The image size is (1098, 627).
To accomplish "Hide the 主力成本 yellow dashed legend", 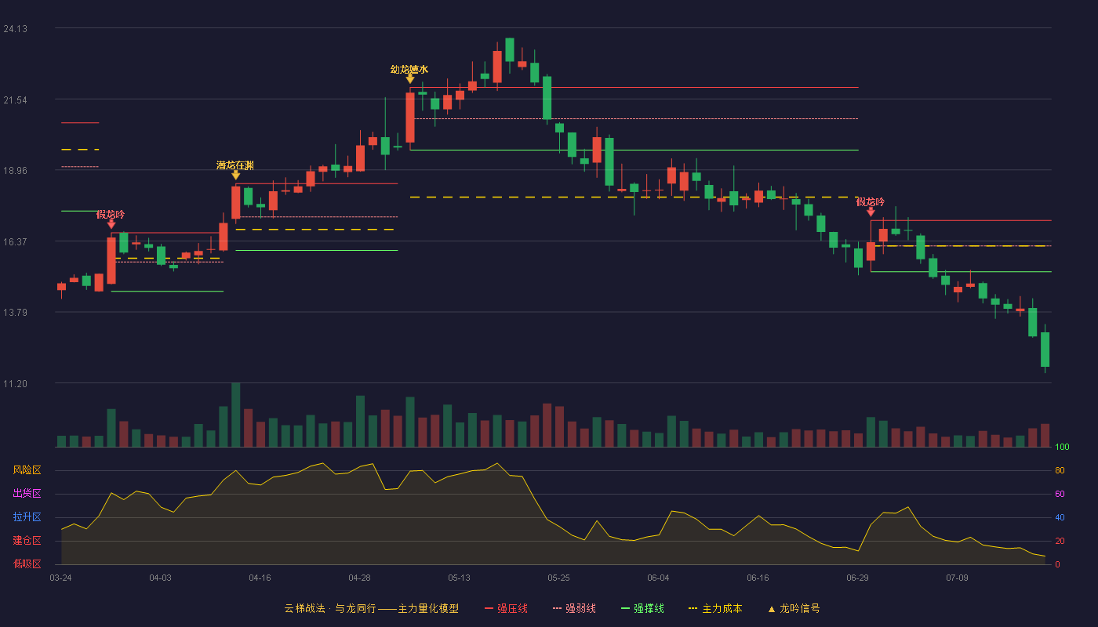I will [715, 608].
